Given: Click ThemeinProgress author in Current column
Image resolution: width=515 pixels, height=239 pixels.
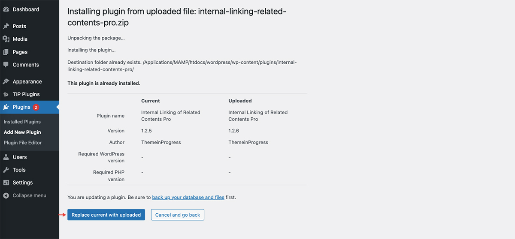Looking at the screenshot, I should [x=161, y=142].
